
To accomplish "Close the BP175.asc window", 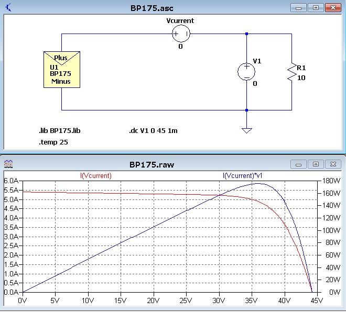I will click(333, 8).
